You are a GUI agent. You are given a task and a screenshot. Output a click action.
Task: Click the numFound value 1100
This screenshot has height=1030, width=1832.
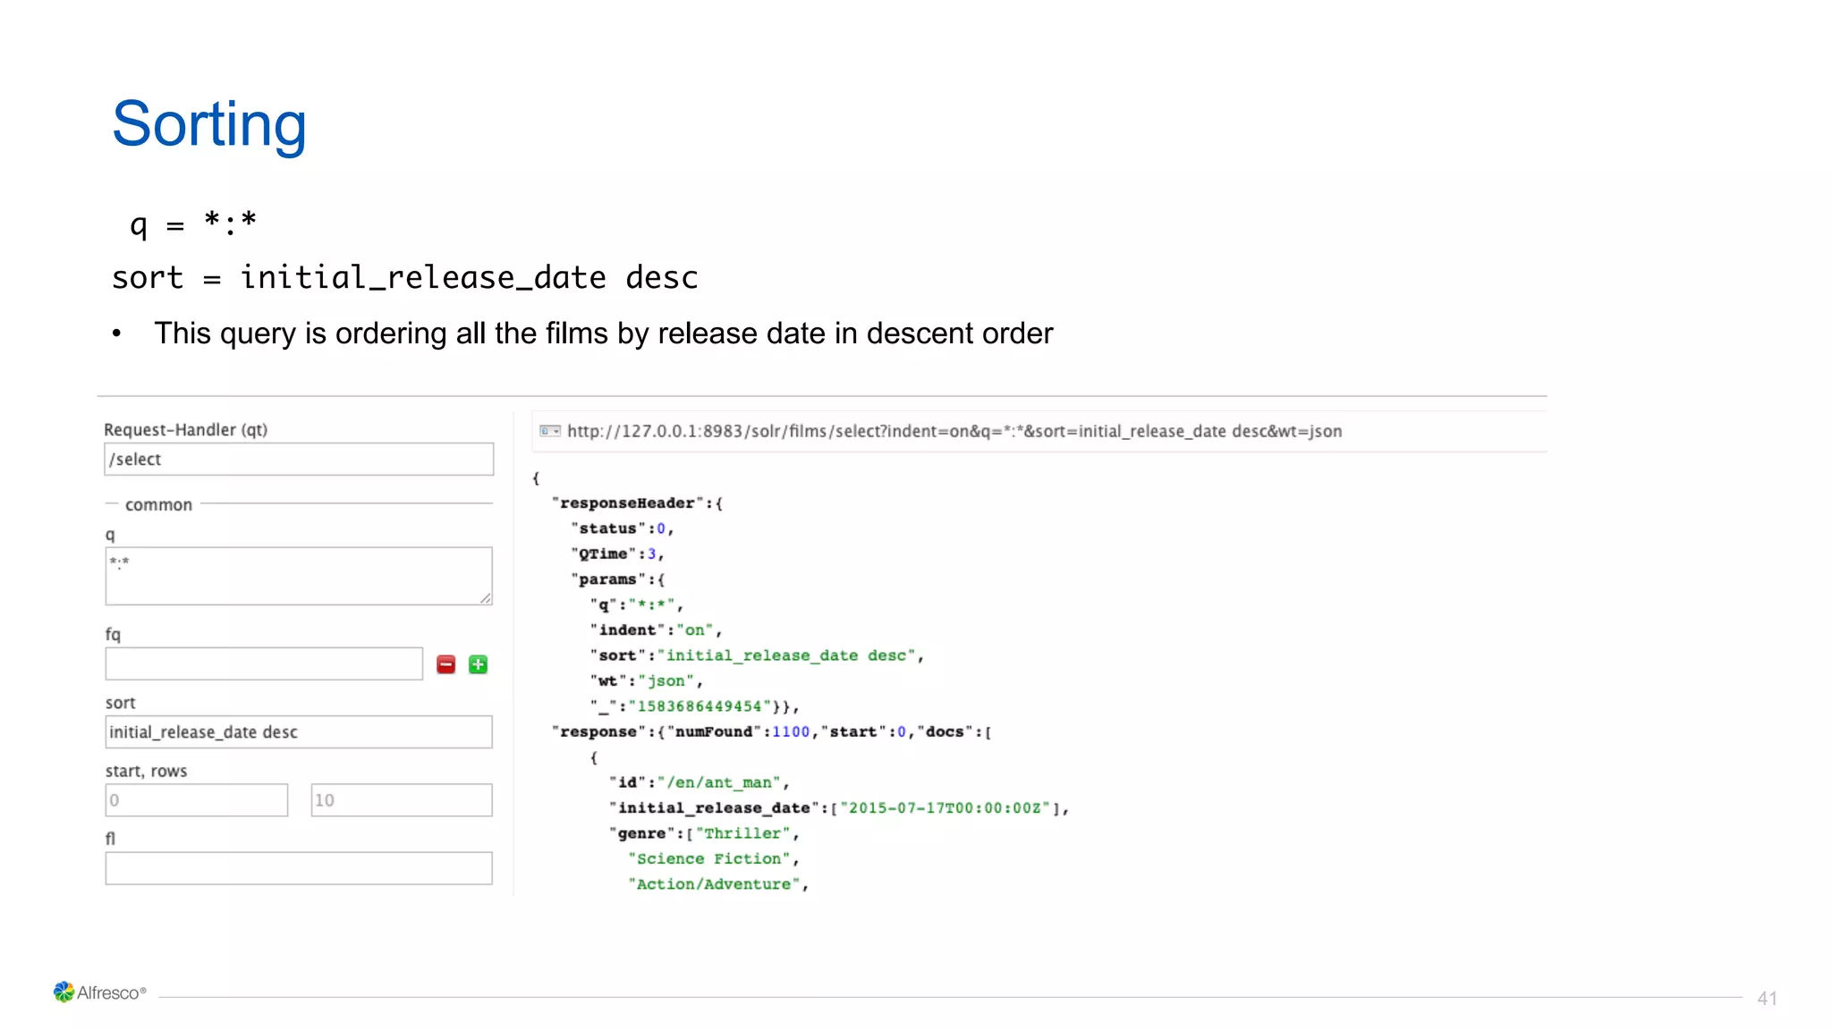click(x=791, y=731)
